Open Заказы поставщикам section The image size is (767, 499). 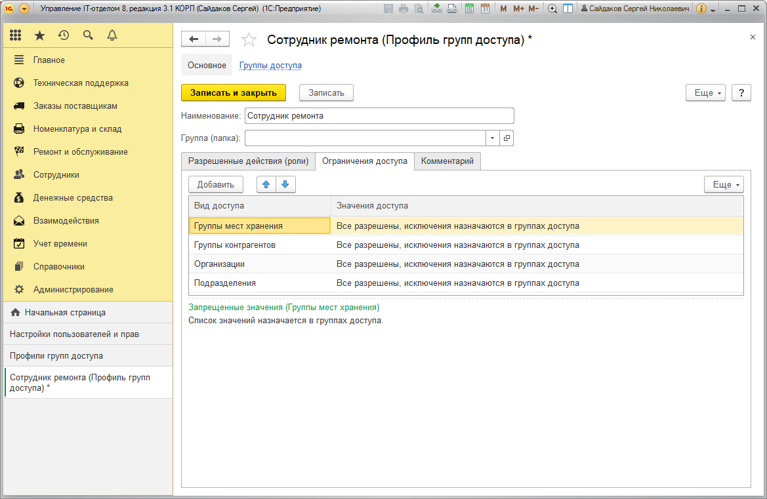(x=88, y=106)
